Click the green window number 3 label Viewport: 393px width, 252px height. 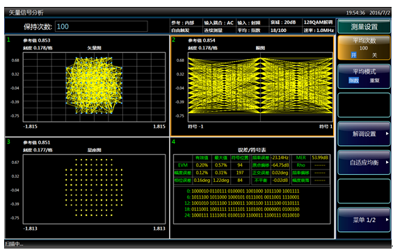tap(8, 142)
